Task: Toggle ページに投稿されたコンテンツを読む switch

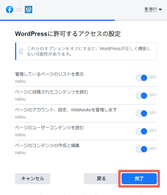Action: pyautogui.click(x=142, y=96)
